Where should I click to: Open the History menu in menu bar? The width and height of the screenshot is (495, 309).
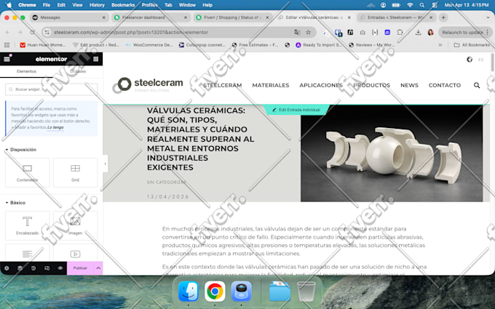(x=97, y=5)
